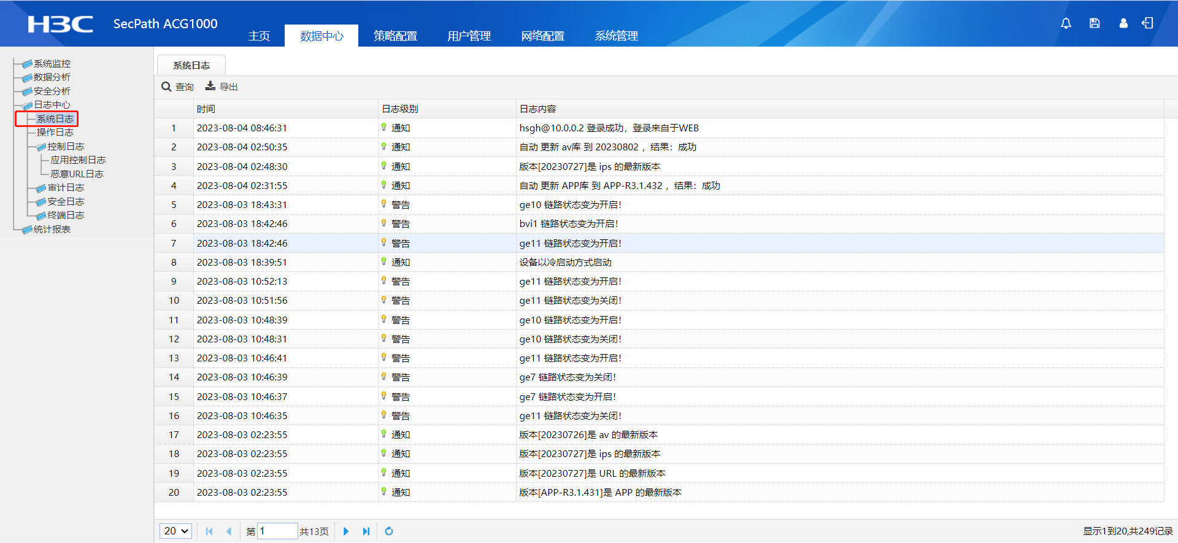Image resolution: width=1178 pixels, height=543 pixels.
Task: Expand the 系统监控 tree node
Action: click(52, 64)
